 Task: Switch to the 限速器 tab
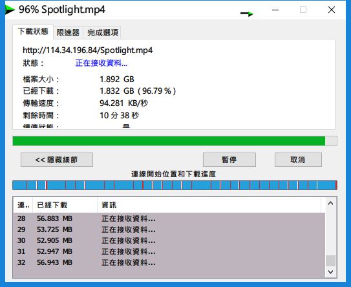(68, 33)
